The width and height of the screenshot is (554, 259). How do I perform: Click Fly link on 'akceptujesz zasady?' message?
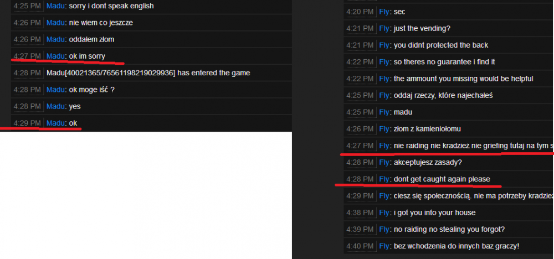(x=384, y=162)
